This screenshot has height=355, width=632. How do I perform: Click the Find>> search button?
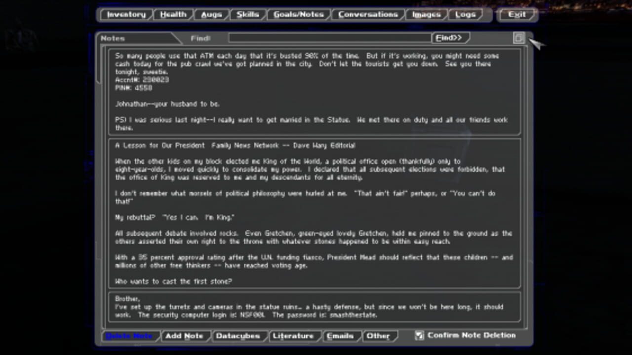[x=449, y=38]
